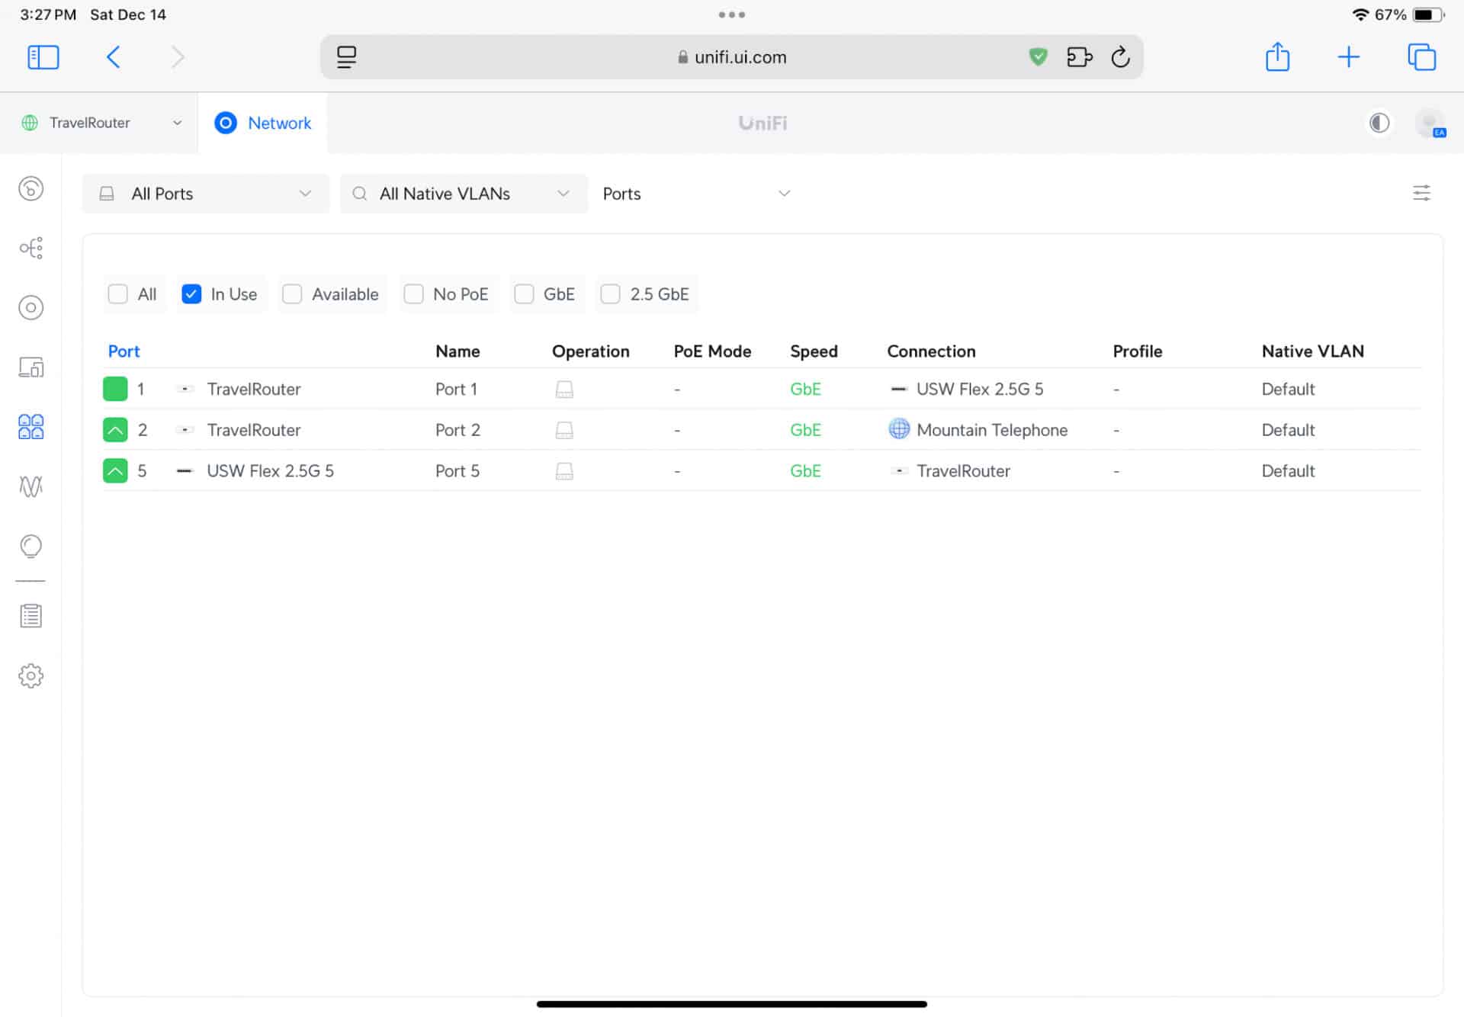1464x1017 pixels.
Task: Open TravelRouter device on port 1 row
Action: 253,390
